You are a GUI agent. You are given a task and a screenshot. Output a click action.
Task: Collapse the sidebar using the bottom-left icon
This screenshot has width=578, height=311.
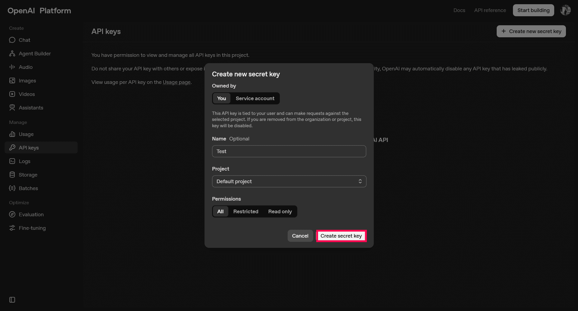point(12,300)
